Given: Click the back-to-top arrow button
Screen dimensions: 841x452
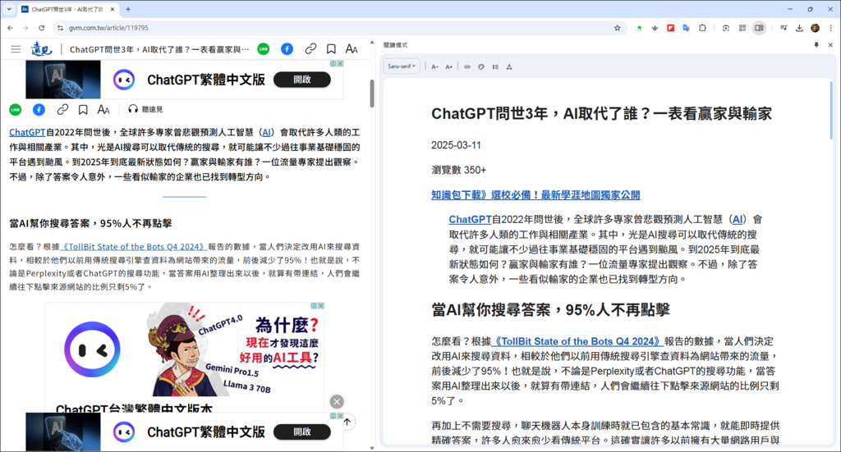Looking at the screenshot, I should point(347,422).
